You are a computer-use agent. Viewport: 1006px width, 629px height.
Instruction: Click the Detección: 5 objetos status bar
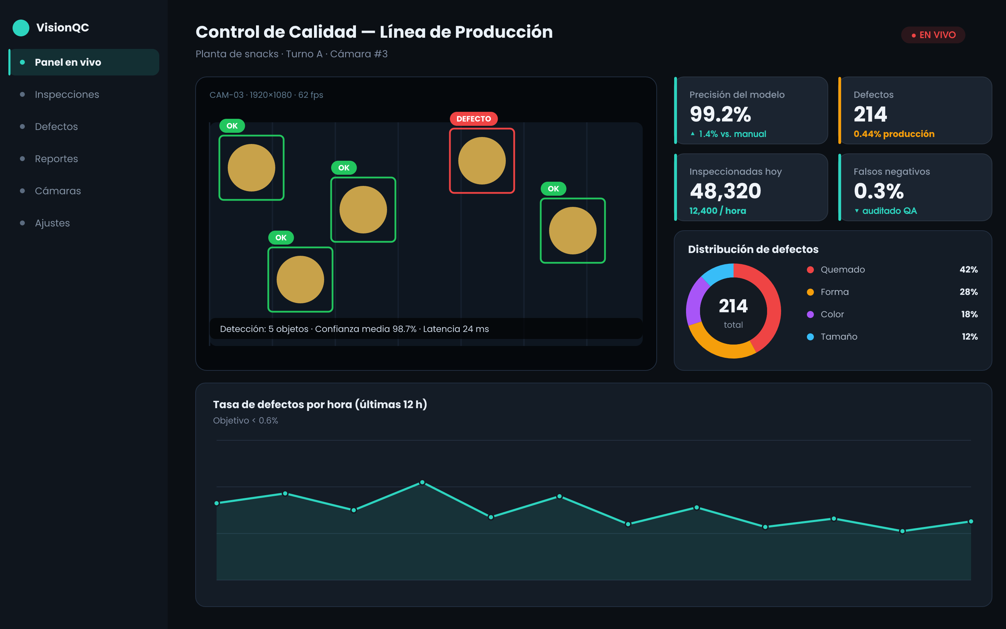(x=426, y=328)
